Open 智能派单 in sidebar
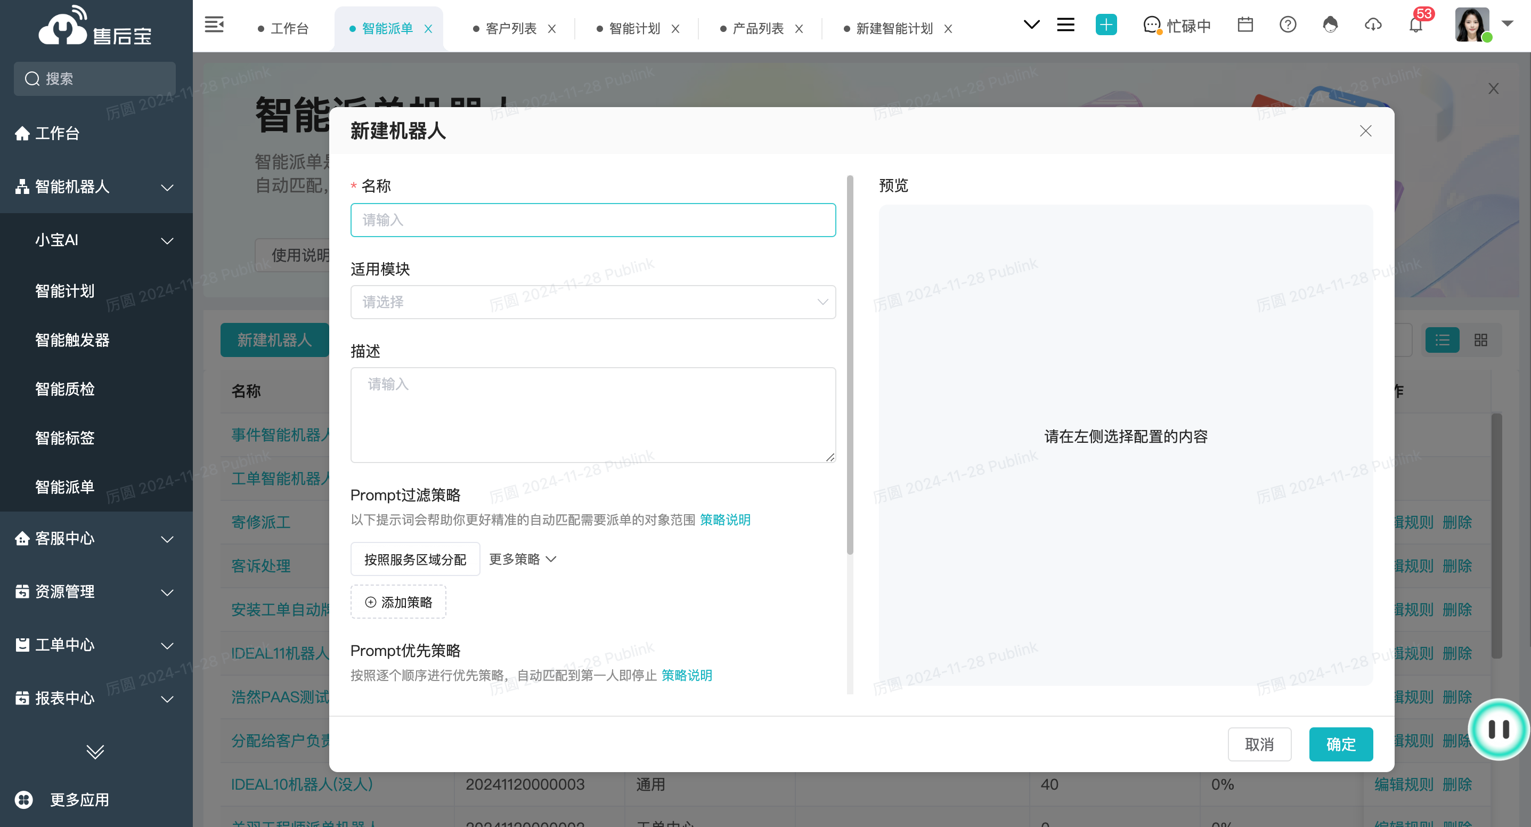Screen dimensions: 1531x827 coord(65,487)
